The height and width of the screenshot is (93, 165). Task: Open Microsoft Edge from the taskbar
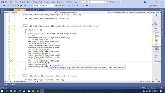click(x=20, y=91)
